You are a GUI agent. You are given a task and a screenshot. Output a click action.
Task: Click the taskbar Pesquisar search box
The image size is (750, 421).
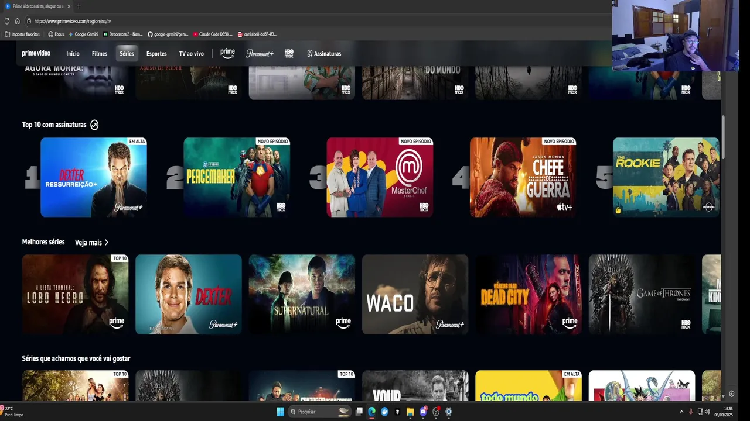(321, 412)
